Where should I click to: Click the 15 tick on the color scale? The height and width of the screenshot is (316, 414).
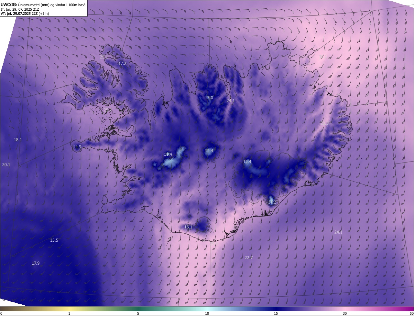[x=276, y=313]
